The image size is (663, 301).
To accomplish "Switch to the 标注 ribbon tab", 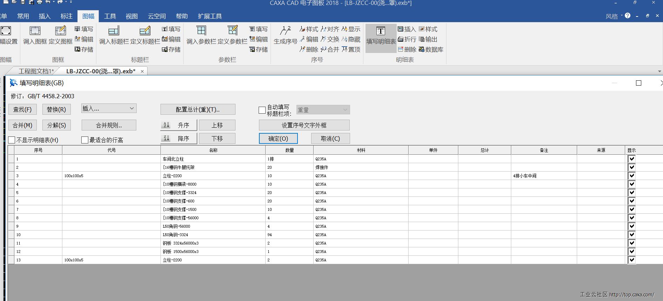I will tap(66, 16).
